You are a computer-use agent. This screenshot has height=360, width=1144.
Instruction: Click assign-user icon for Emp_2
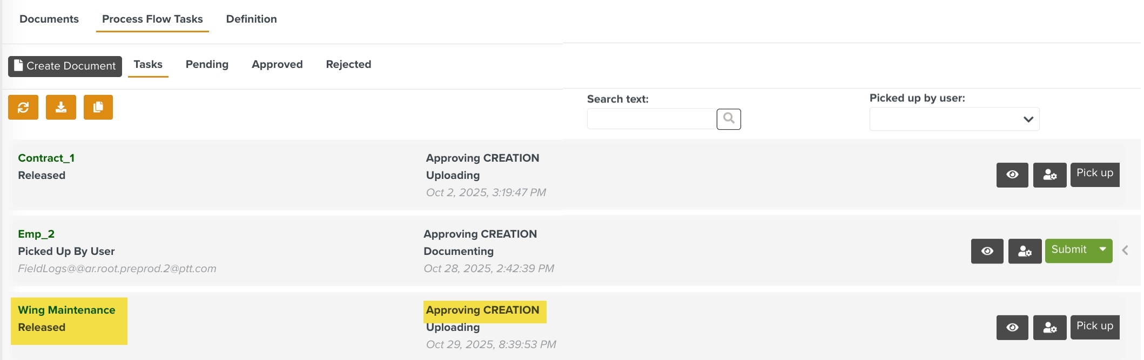(1025, 251)
